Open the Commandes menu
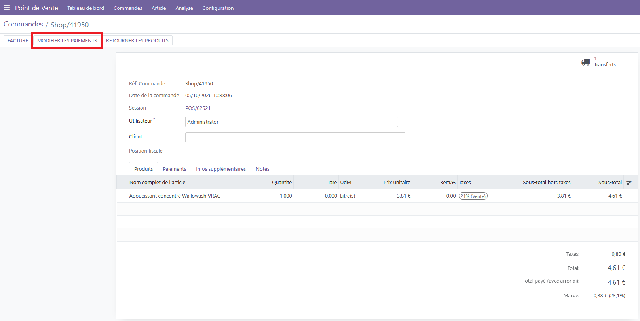This screenshot has height=321, width=640. coord(128,8)
